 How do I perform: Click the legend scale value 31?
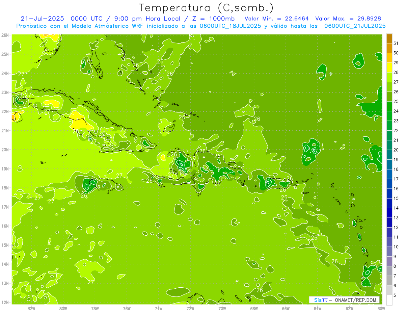[396, 43]
